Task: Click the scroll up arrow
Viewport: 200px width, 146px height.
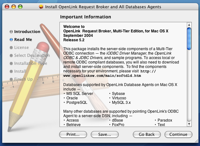Action: [189, 25]
